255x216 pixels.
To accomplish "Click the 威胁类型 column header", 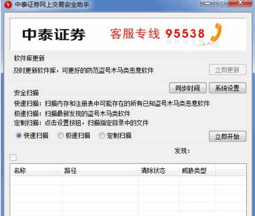I will pos(197,170).
